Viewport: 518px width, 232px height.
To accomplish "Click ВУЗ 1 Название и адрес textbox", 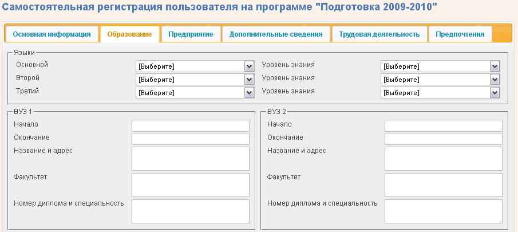I will click(x=191, y=159).
